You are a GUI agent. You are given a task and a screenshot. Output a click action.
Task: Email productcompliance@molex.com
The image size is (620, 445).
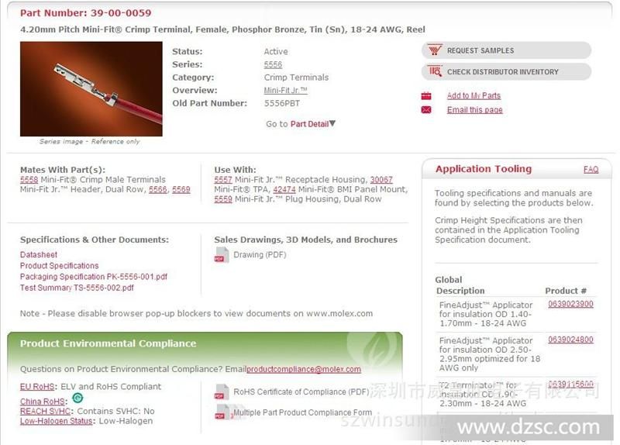(304, 369)
